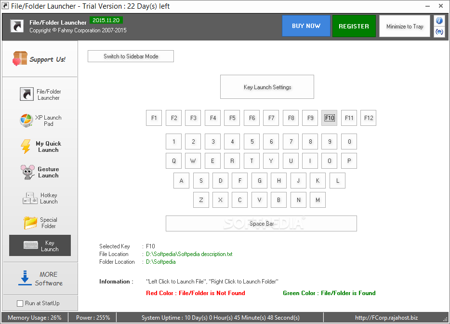Select the F8 key
This screenshot has width=450, height=324.
click(x=291, y=118)
